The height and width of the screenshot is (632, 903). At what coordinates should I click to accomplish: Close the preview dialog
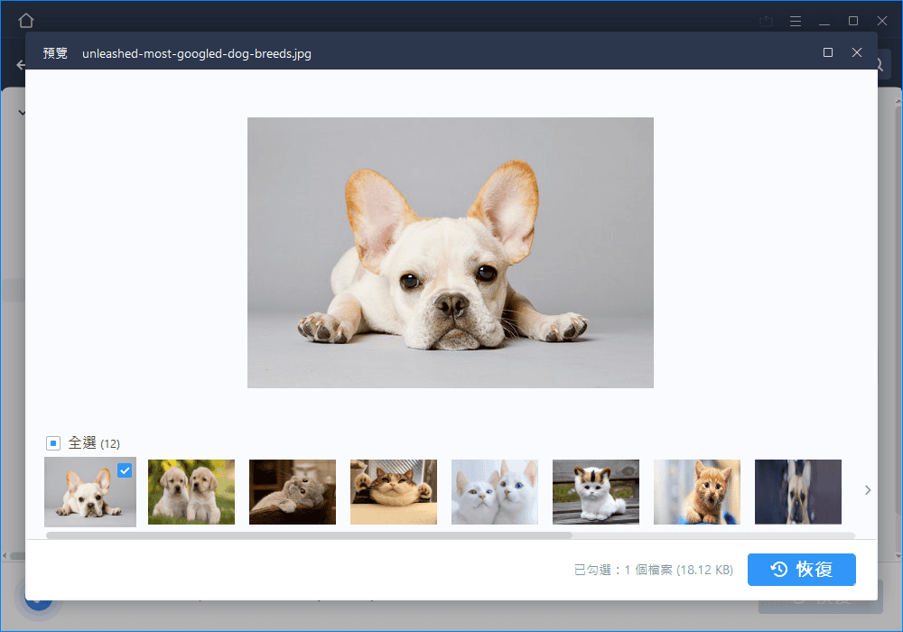(857, 53)
